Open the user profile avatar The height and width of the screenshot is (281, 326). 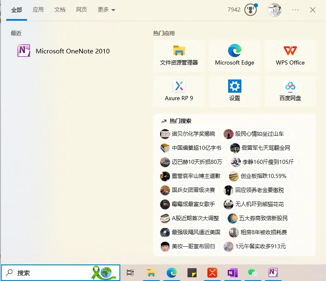(x=274, y=10)
